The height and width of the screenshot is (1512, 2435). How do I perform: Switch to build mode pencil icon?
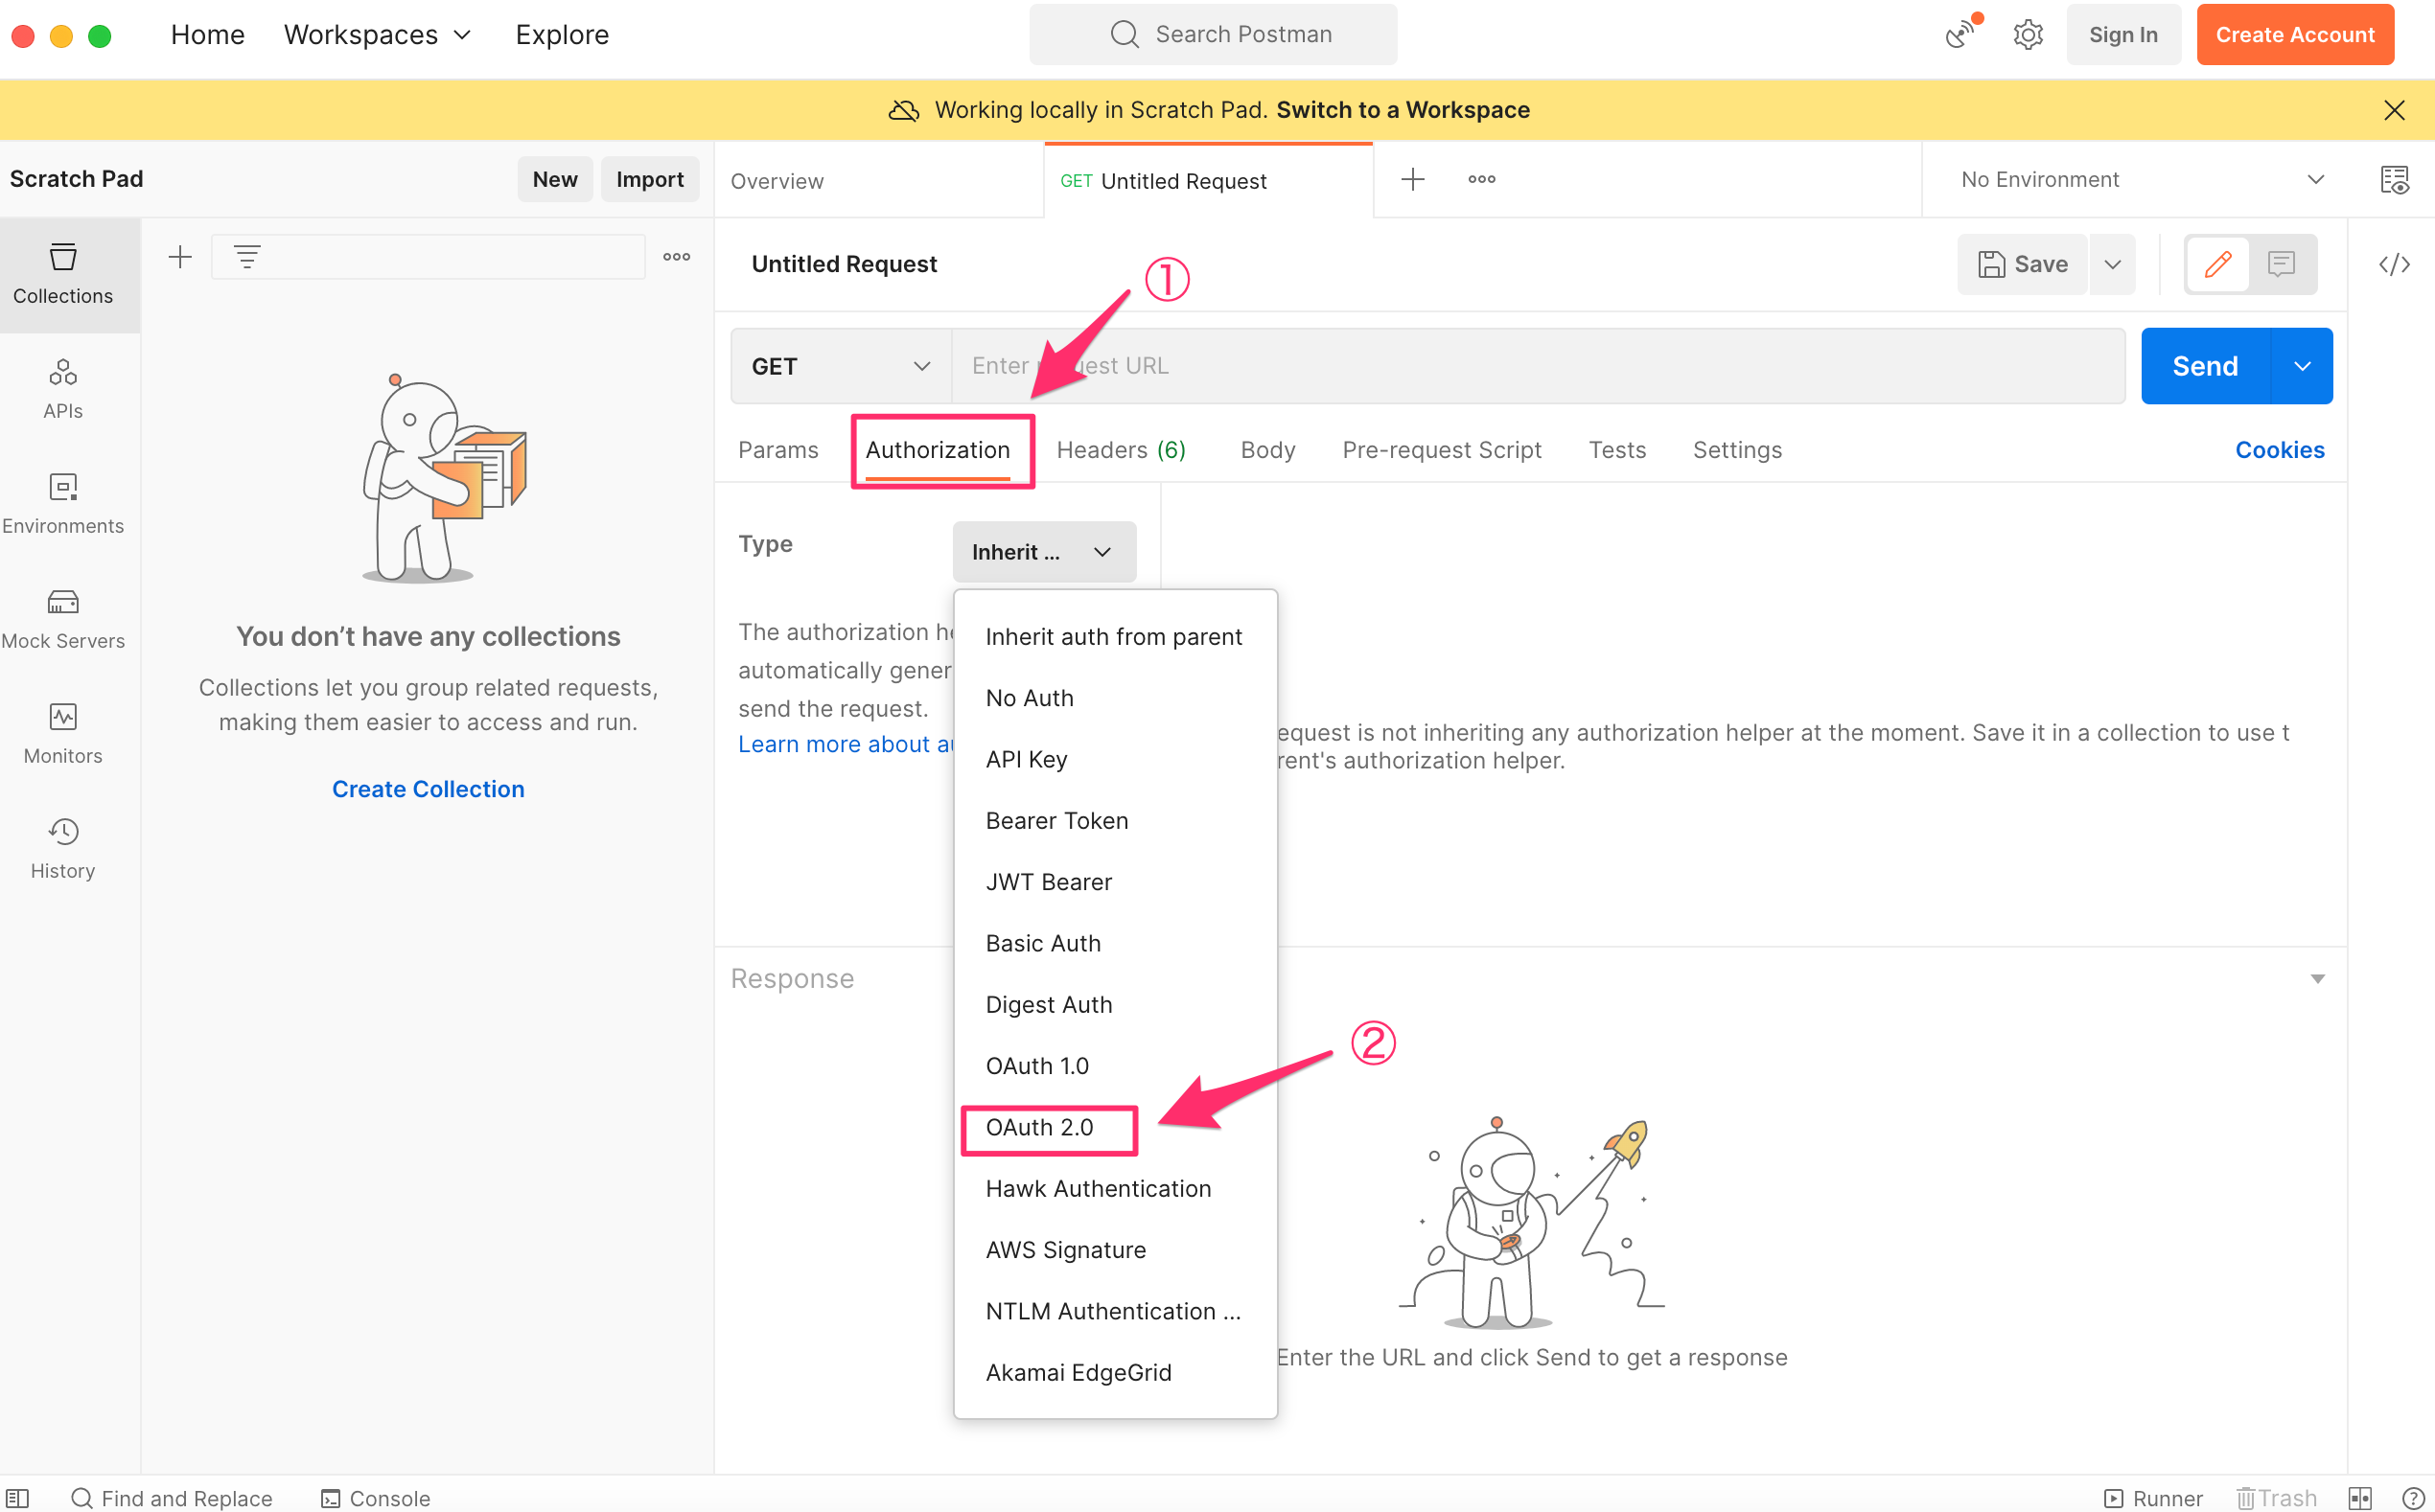tap(2218, 264)
